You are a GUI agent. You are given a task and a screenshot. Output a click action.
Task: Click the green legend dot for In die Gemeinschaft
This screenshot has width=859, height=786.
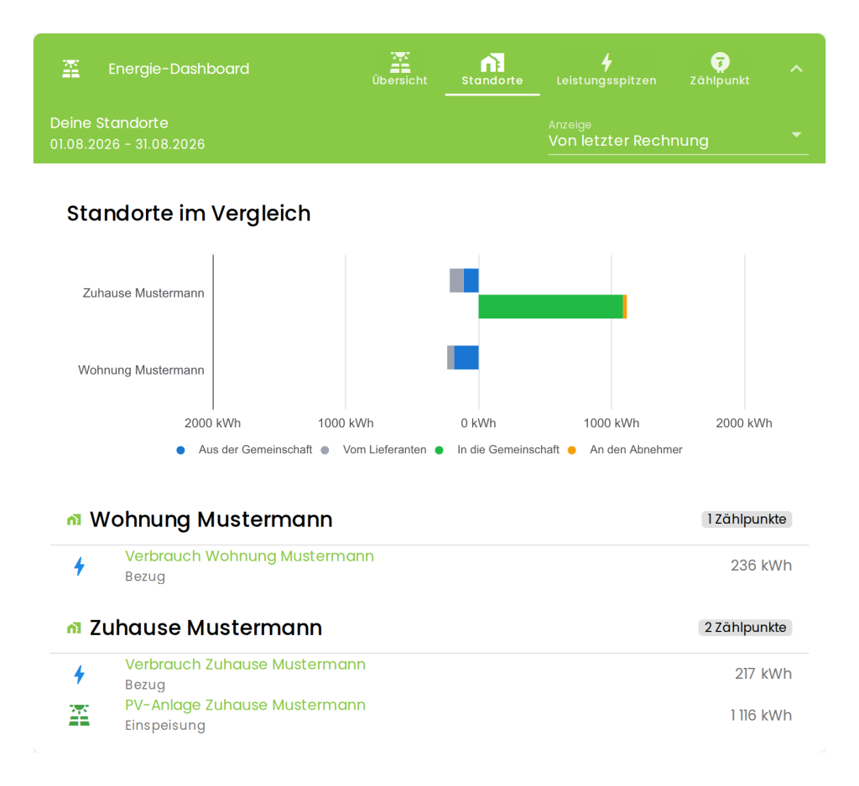click(439, 451)
